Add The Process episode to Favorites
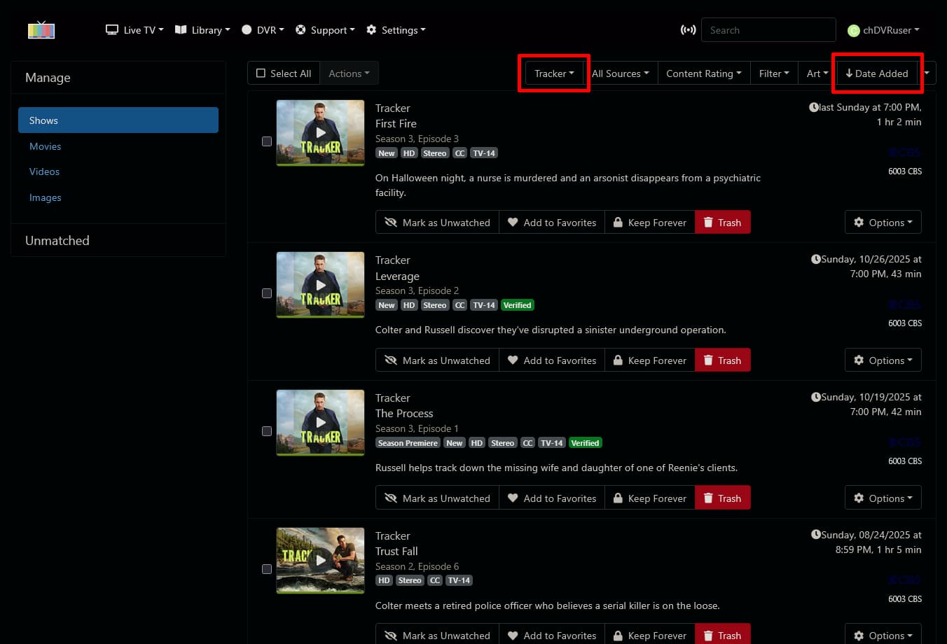Image resolution: width=947 pixels, height=644 pixels. pos(551,498)
